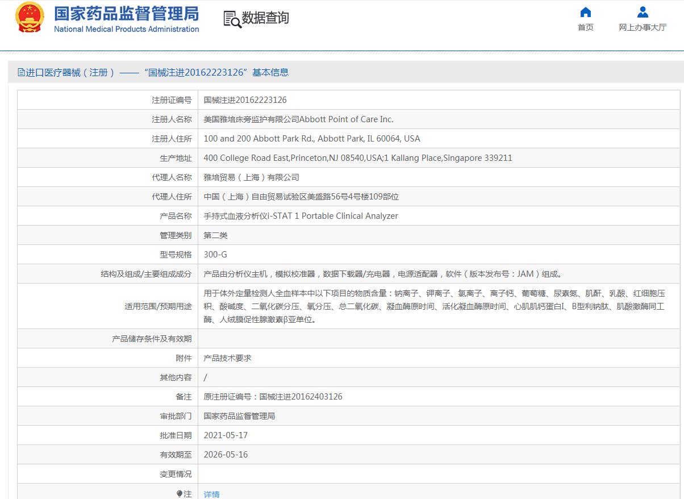
Task: Click the 其他内容 label
Action: click(176, 377)
